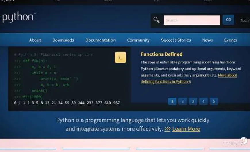Open the Documentation menu
250x152 pixels.
pos(101,40)
